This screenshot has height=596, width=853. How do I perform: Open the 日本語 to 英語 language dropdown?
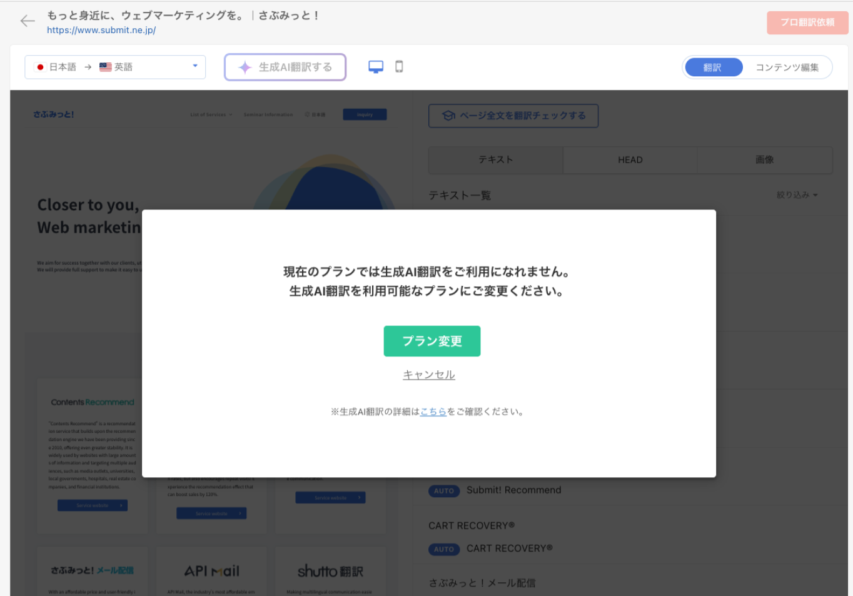(x=194, y=67)
